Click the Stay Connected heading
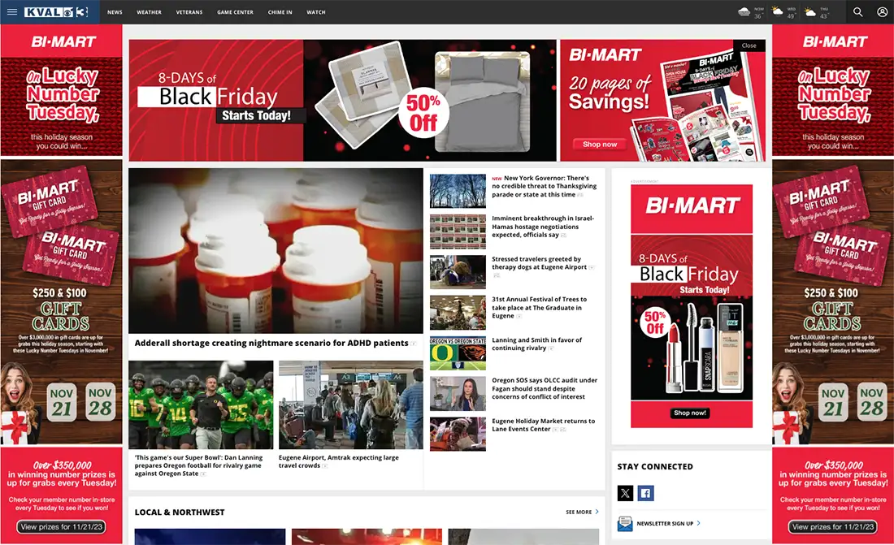This screenshot has width=894, height=545. pos(655,466)
